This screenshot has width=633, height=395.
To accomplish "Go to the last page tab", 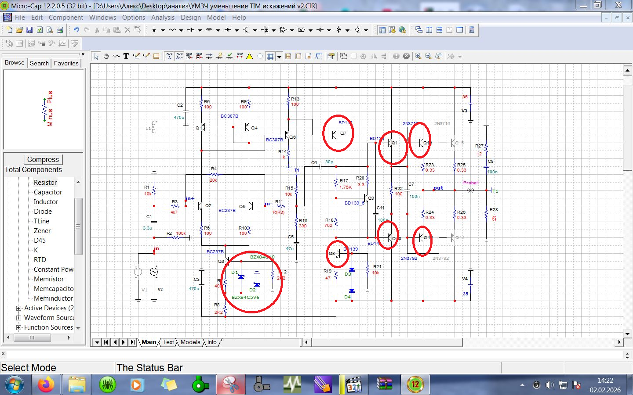I will click(133, 342).
